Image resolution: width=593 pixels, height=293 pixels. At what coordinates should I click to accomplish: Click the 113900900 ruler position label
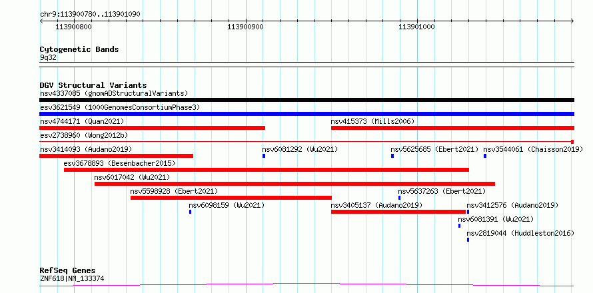[245, 27]
